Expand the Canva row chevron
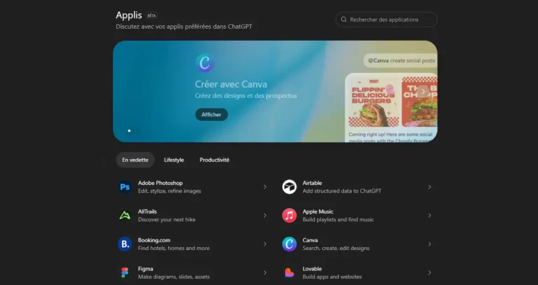Screen dimensions: 538x285 (x=429, y=244)
